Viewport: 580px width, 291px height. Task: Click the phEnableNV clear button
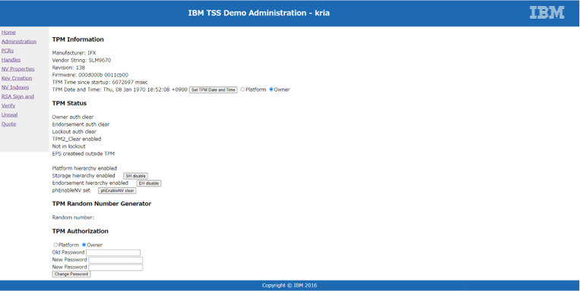pos(117,191)
